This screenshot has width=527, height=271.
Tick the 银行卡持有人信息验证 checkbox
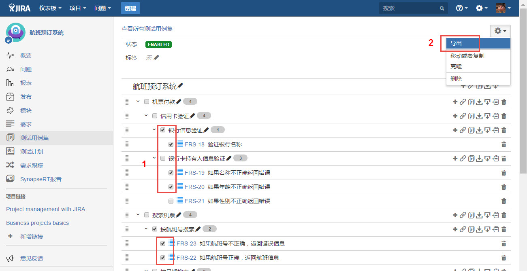[163, 158]
